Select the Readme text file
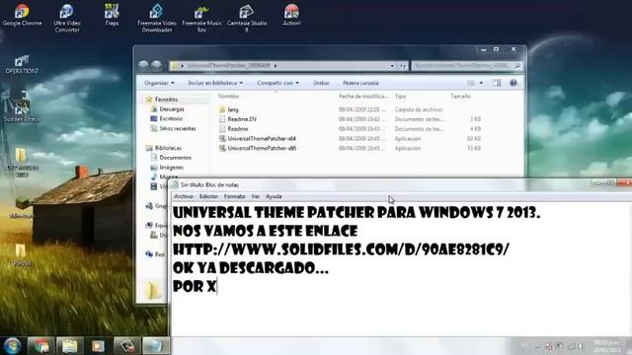 (238, 129)
